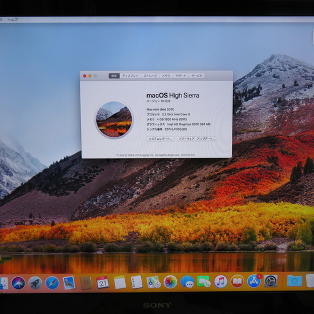This screenshot has width=314, height=314.
Task: Open Contacts book icon in Dock
Action: coord(86,283)
